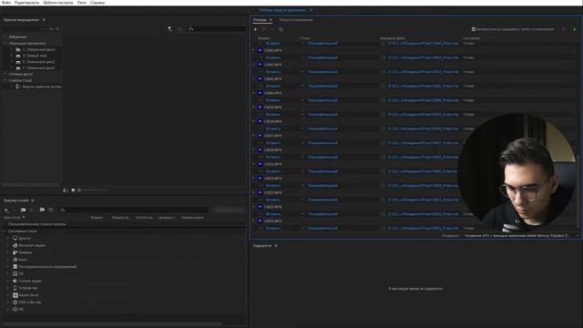The width and height of the screenshot is (583, 328).
Task: Toggle the auto-encode watch folders checkbox
Action: 474,29
